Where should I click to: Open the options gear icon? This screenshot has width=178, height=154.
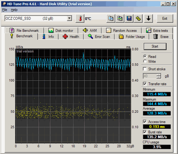[138, 18]
